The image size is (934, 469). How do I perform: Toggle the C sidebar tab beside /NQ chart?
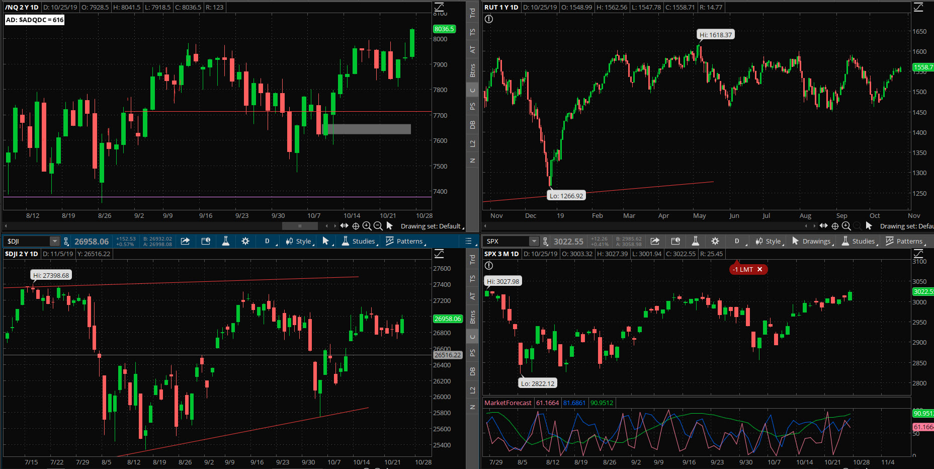point(472,91)
